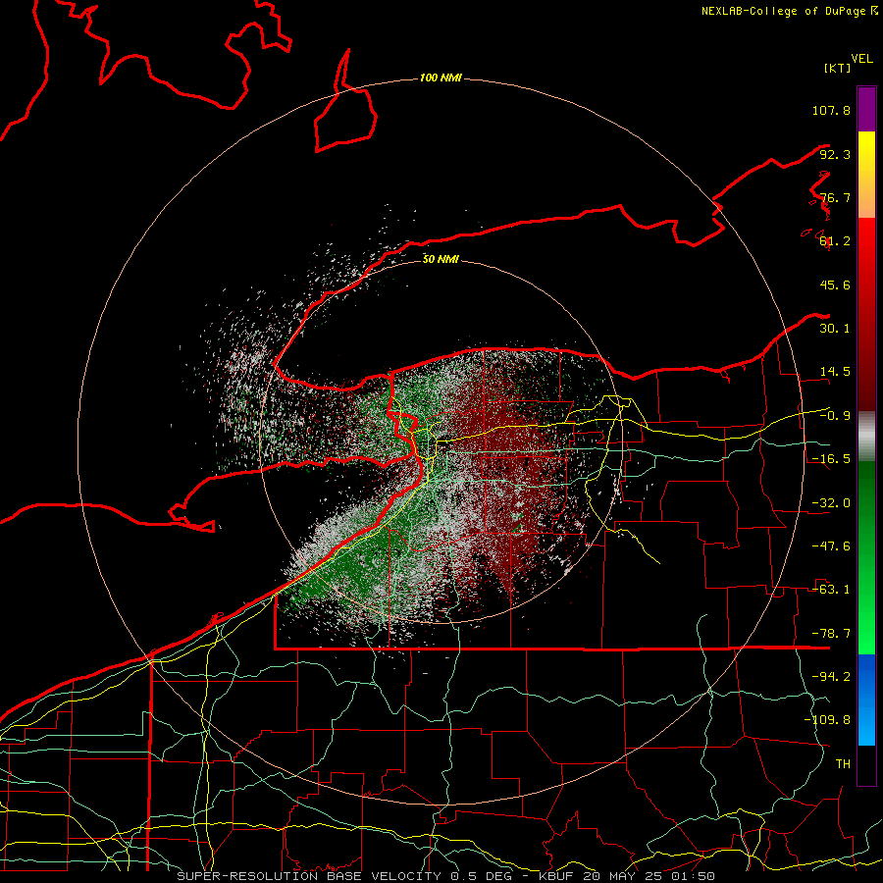Select the 30.1 velocity scale value
883x883 pixels.
coord(835,329)
